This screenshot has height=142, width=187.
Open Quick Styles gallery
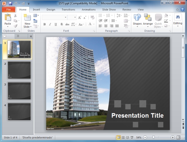158,21
